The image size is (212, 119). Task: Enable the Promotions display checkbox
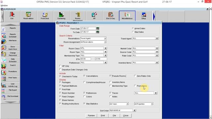(x=135, y=86)
